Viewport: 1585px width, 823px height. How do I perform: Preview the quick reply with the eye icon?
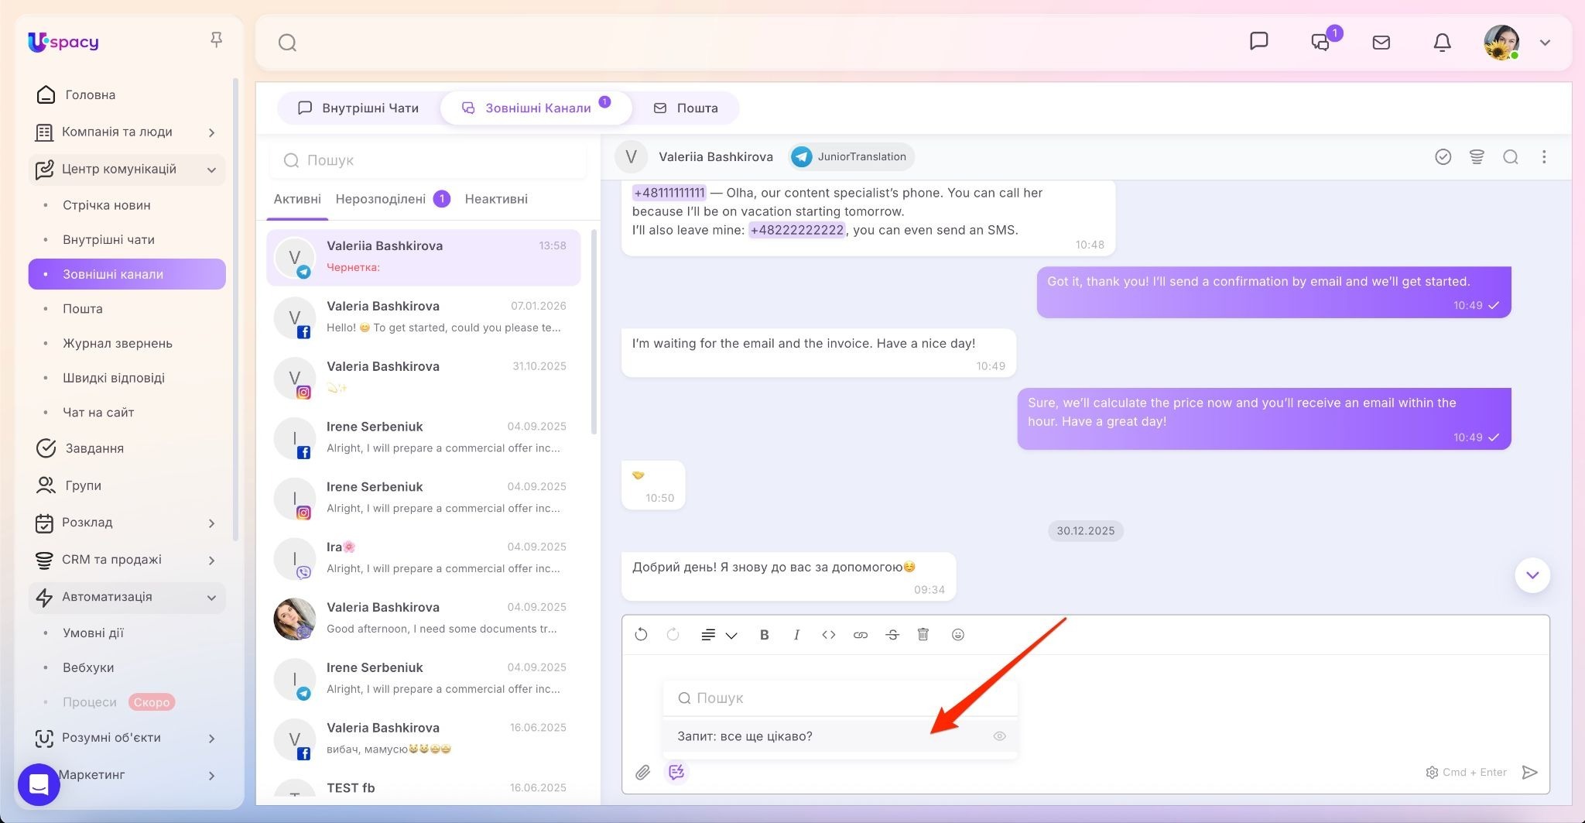[999, 736]
